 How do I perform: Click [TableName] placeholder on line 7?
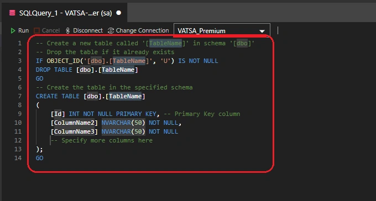tap(125, 96)
